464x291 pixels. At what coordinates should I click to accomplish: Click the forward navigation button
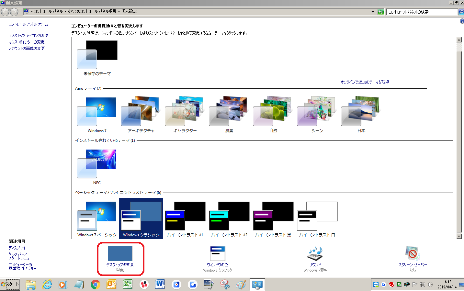pos(14,12)
